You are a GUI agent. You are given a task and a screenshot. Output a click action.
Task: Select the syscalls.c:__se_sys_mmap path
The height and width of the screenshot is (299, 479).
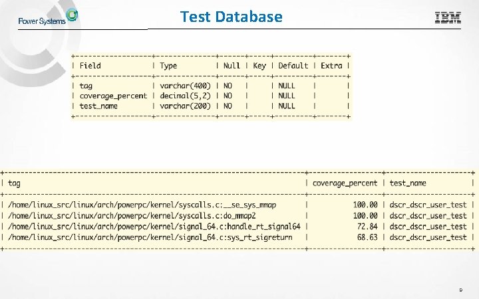[x=142, y=205]
